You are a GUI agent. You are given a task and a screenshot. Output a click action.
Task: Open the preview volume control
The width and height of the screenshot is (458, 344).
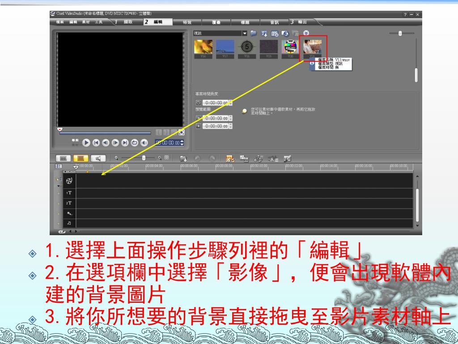[144, 143]
